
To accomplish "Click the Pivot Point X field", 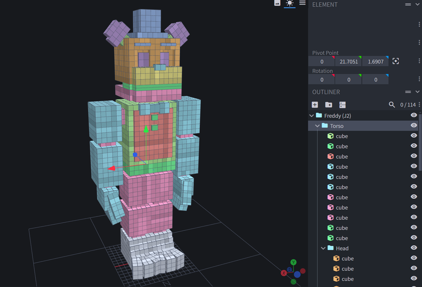I will click(x=322, y=61).
